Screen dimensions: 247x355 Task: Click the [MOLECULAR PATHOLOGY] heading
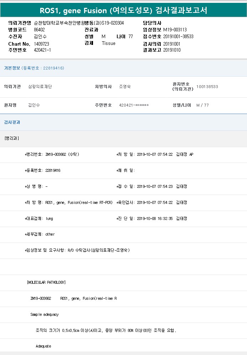[x=46, y=282]
